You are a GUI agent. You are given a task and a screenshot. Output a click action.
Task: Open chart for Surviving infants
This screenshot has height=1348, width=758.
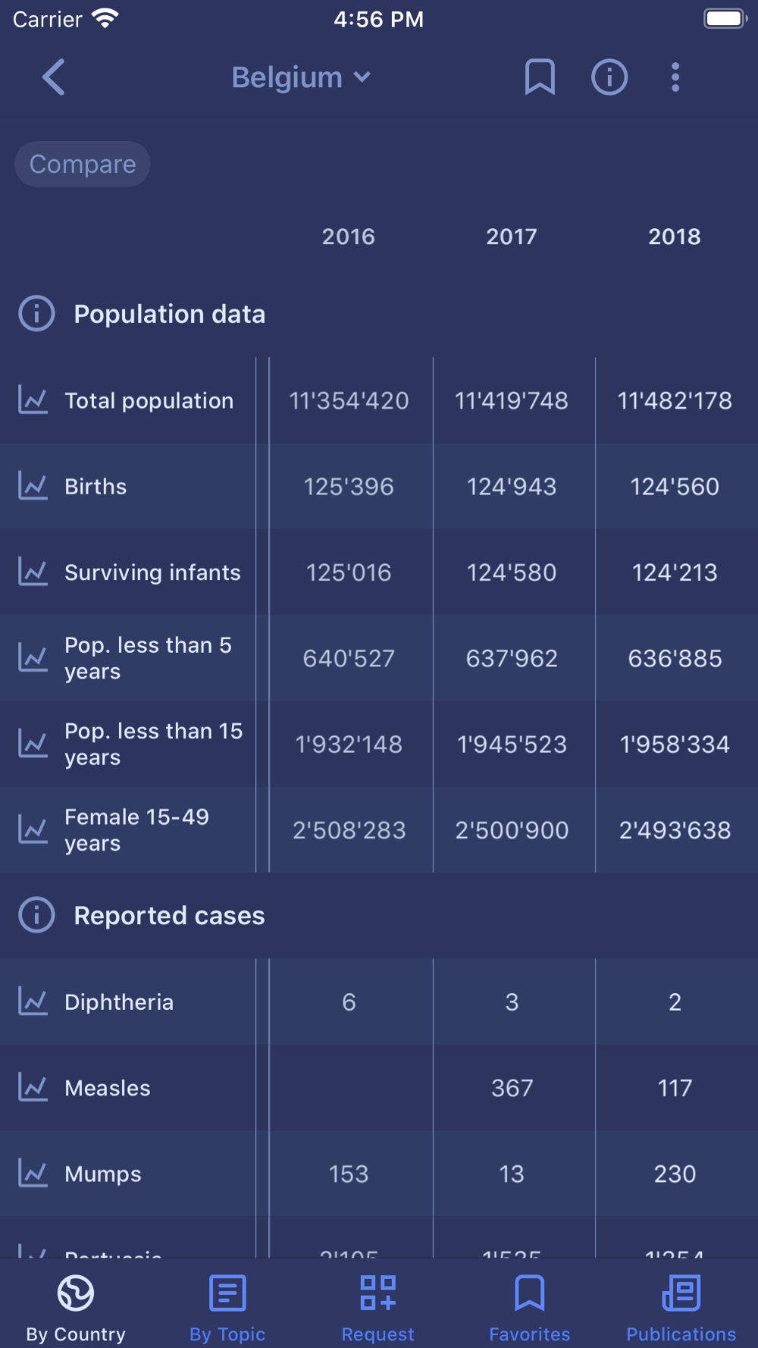tap(33, 572)
